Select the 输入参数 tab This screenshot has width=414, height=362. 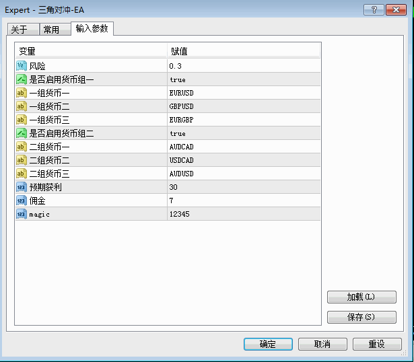coord(92,28)
